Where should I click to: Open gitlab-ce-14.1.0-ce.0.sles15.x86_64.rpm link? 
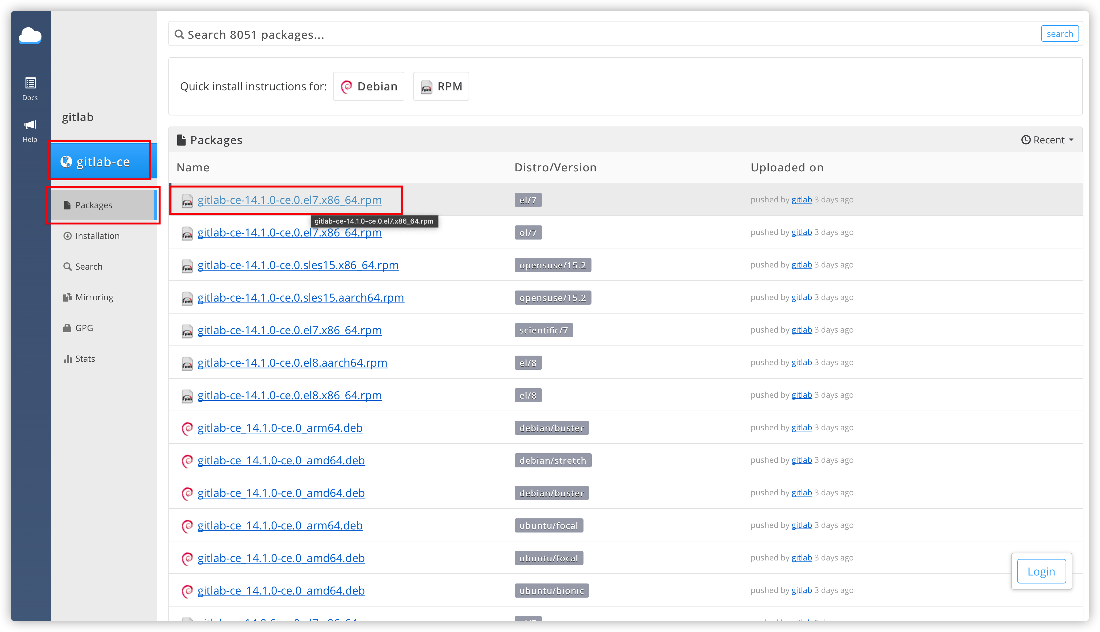point(298,265)
